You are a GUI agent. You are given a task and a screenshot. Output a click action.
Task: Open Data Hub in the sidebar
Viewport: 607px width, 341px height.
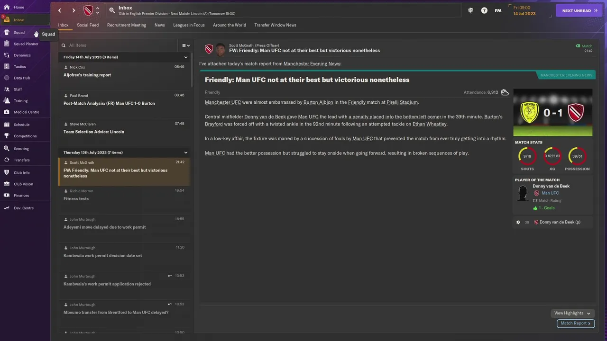point(21,78)
